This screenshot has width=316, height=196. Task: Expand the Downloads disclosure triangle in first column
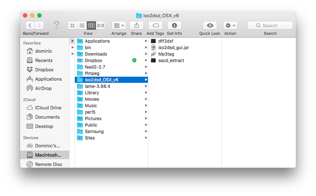click(72, 54)
